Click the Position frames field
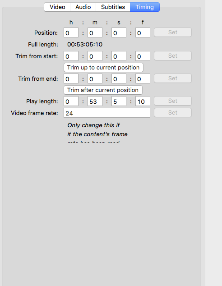The image size is (222, 286). tap(143, 32)
